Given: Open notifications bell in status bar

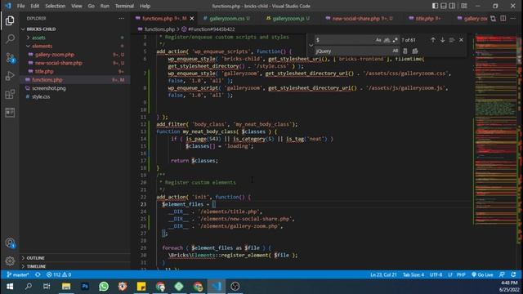Looking at the screenshot, I should (x=513, y=274).
